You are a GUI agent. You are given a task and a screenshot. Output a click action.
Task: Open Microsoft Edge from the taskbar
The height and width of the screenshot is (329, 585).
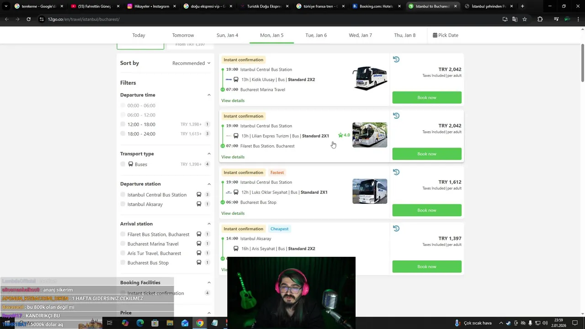140,323
